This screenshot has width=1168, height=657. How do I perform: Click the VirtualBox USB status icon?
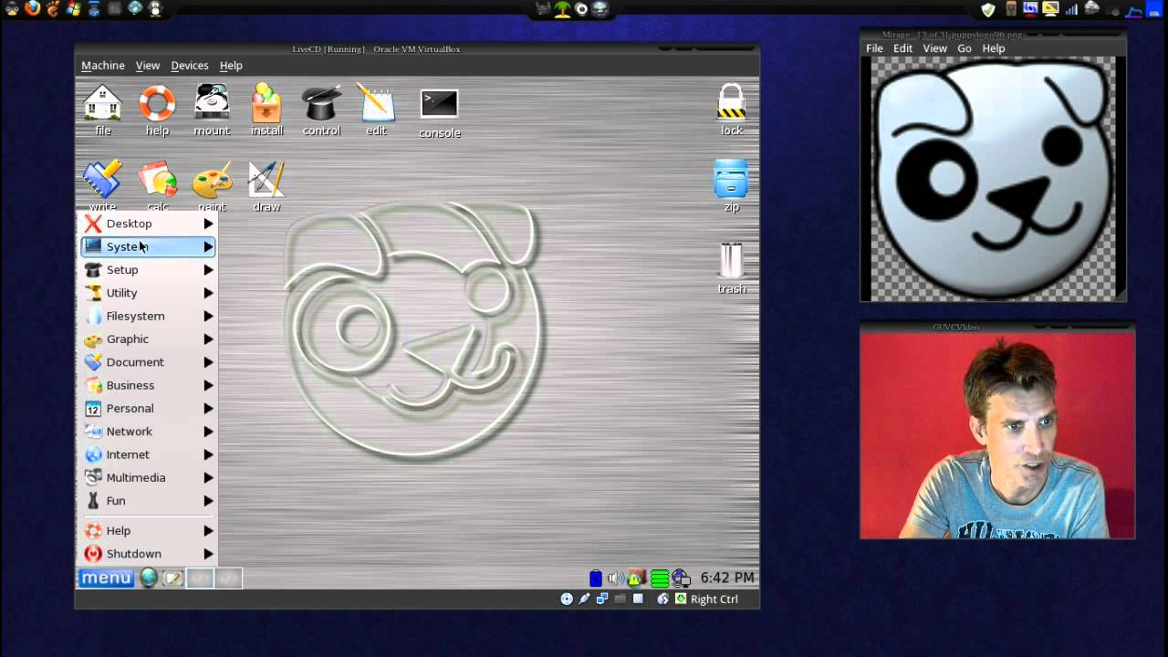pos(584,599)
